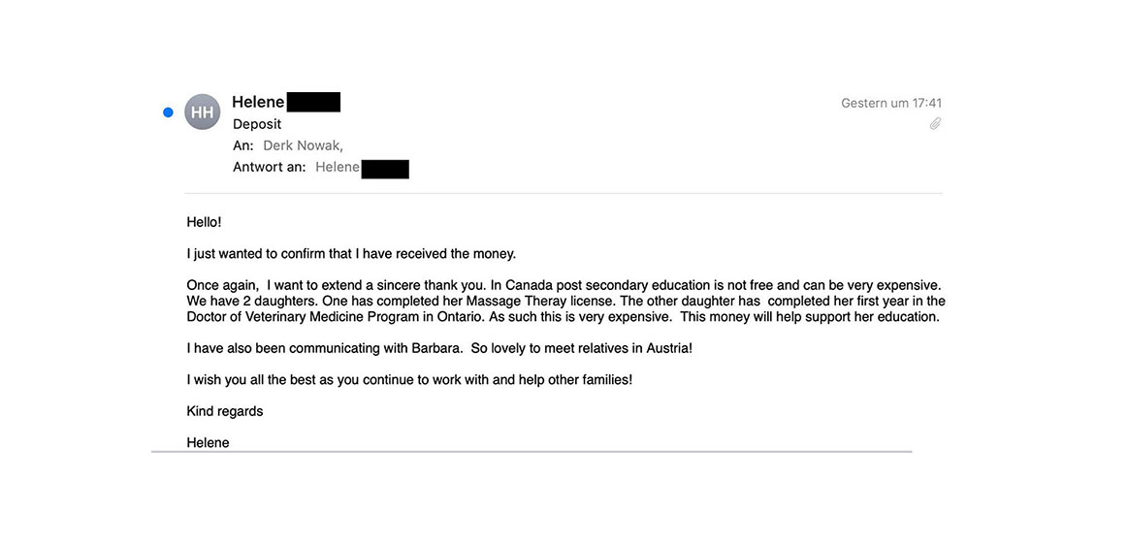Click the Helene signature at bottom
Image resolution: width=1128 pixels, height=545 pixels.
208,442
